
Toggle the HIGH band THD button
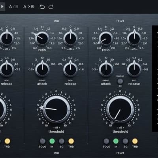point(135,141)
